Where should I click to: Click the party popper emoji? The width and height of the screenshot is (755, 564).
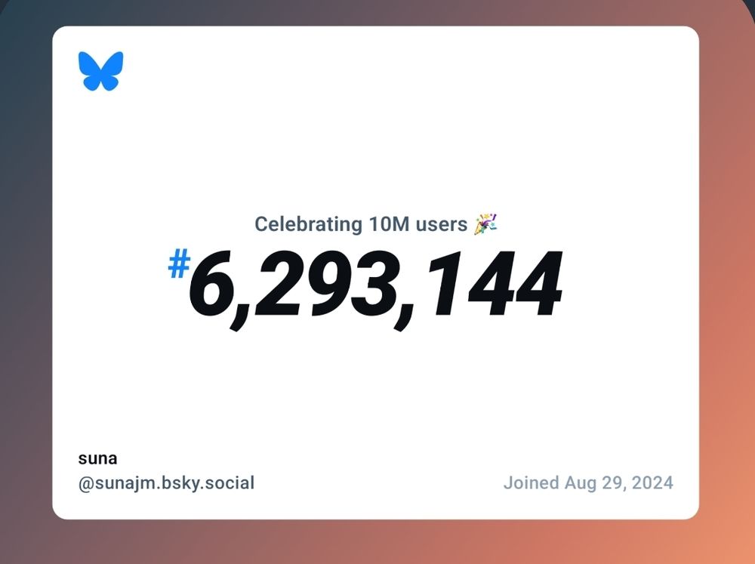coord(485,223)
